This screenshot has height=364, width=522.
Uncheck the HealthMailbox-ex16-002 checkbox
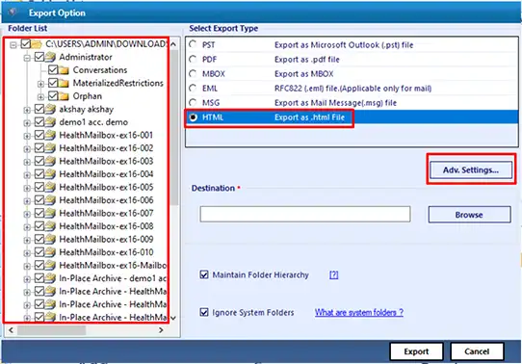(39, 148)
